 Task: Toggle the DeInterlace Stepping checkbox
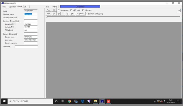[87, 14]
